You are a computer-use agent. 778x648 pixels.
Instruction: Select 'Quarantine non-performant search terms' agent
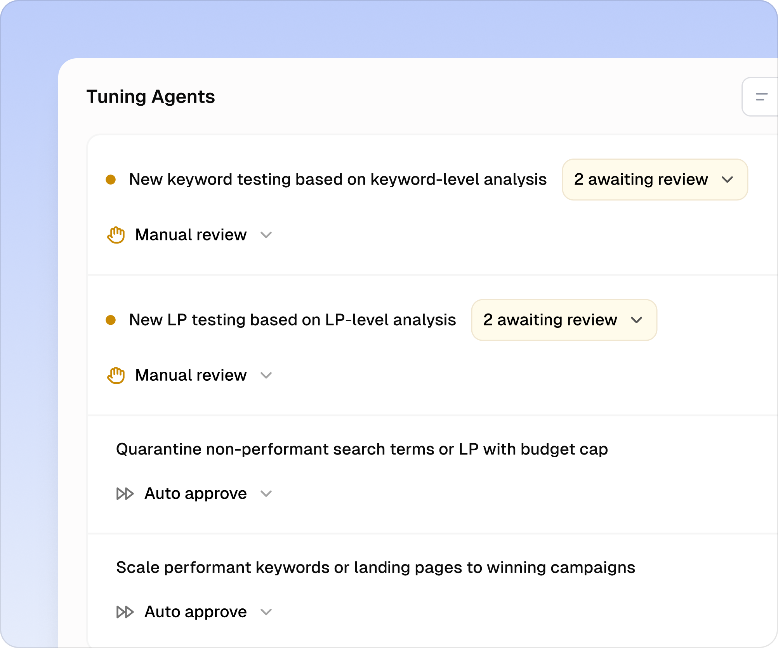[362, 449]
